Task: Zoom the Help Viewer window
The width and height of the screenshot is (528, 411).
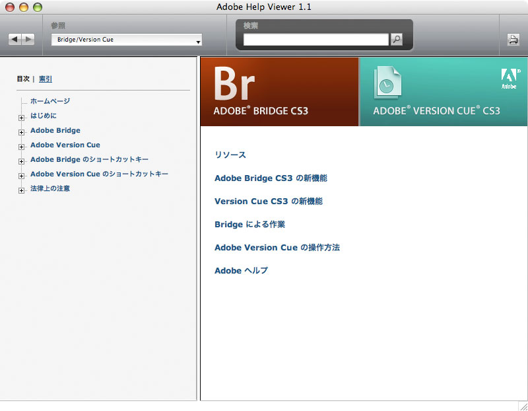Action: (x=38, y=7)
